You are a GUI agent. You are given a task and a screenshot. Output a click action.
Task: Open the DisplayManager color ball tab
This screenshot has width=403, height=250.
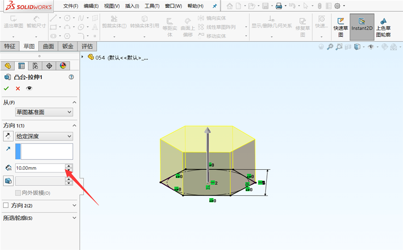pos(63,66)
